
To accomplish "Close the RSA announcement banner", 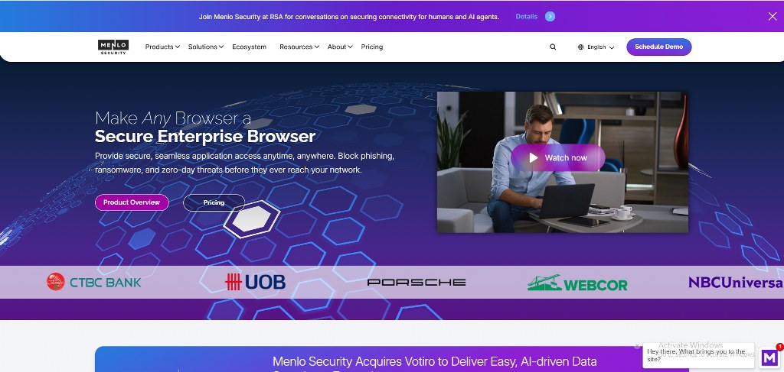I will click(x=772, y=17).
